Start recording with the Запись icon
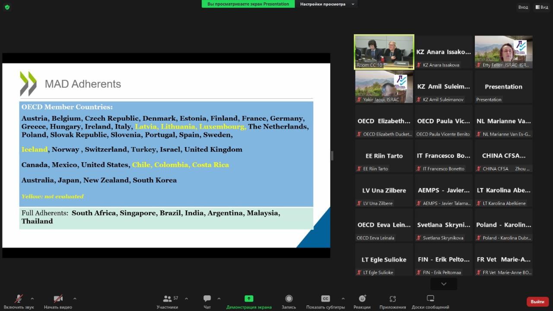Image resolution: width=553 pixels, height=311 pixels. [289, 298]
